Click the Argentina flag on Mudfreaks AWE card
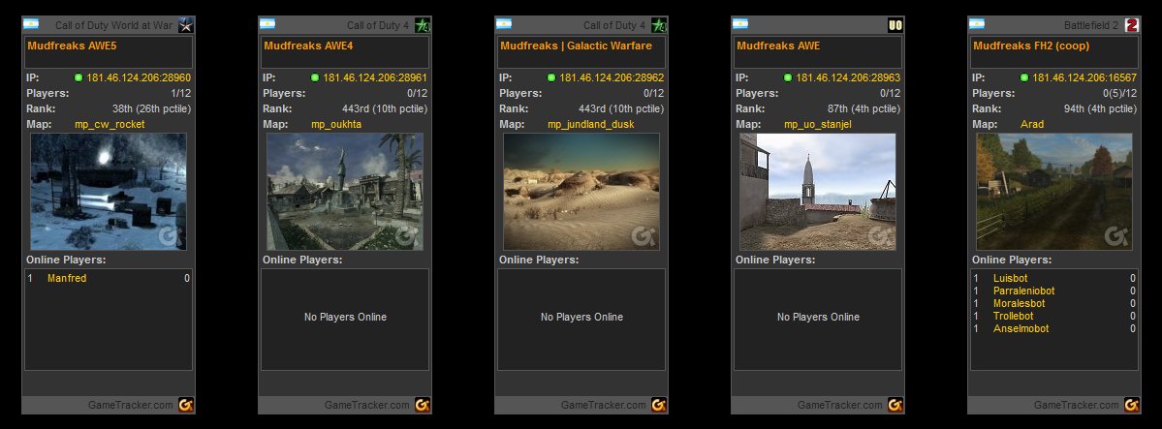 coord(739,23)
